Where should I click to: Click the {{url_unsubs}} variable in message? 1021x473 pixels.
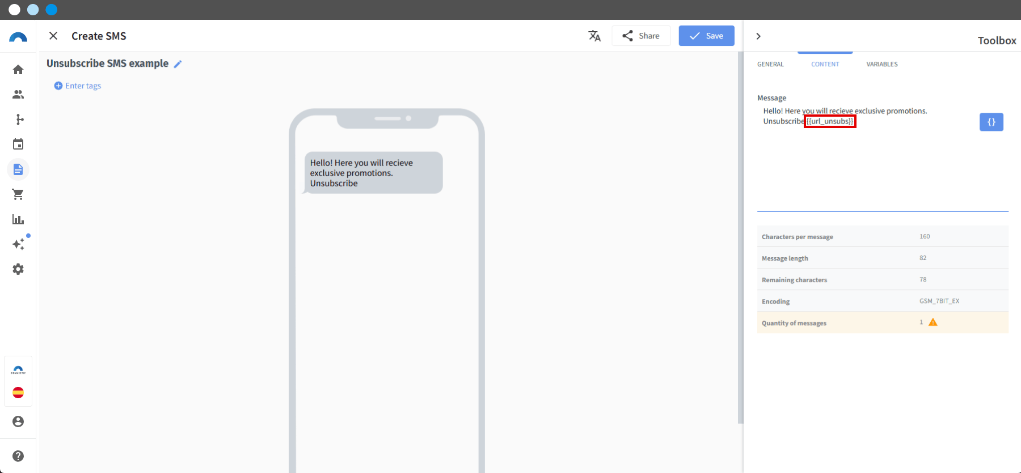tap(830, 121)
